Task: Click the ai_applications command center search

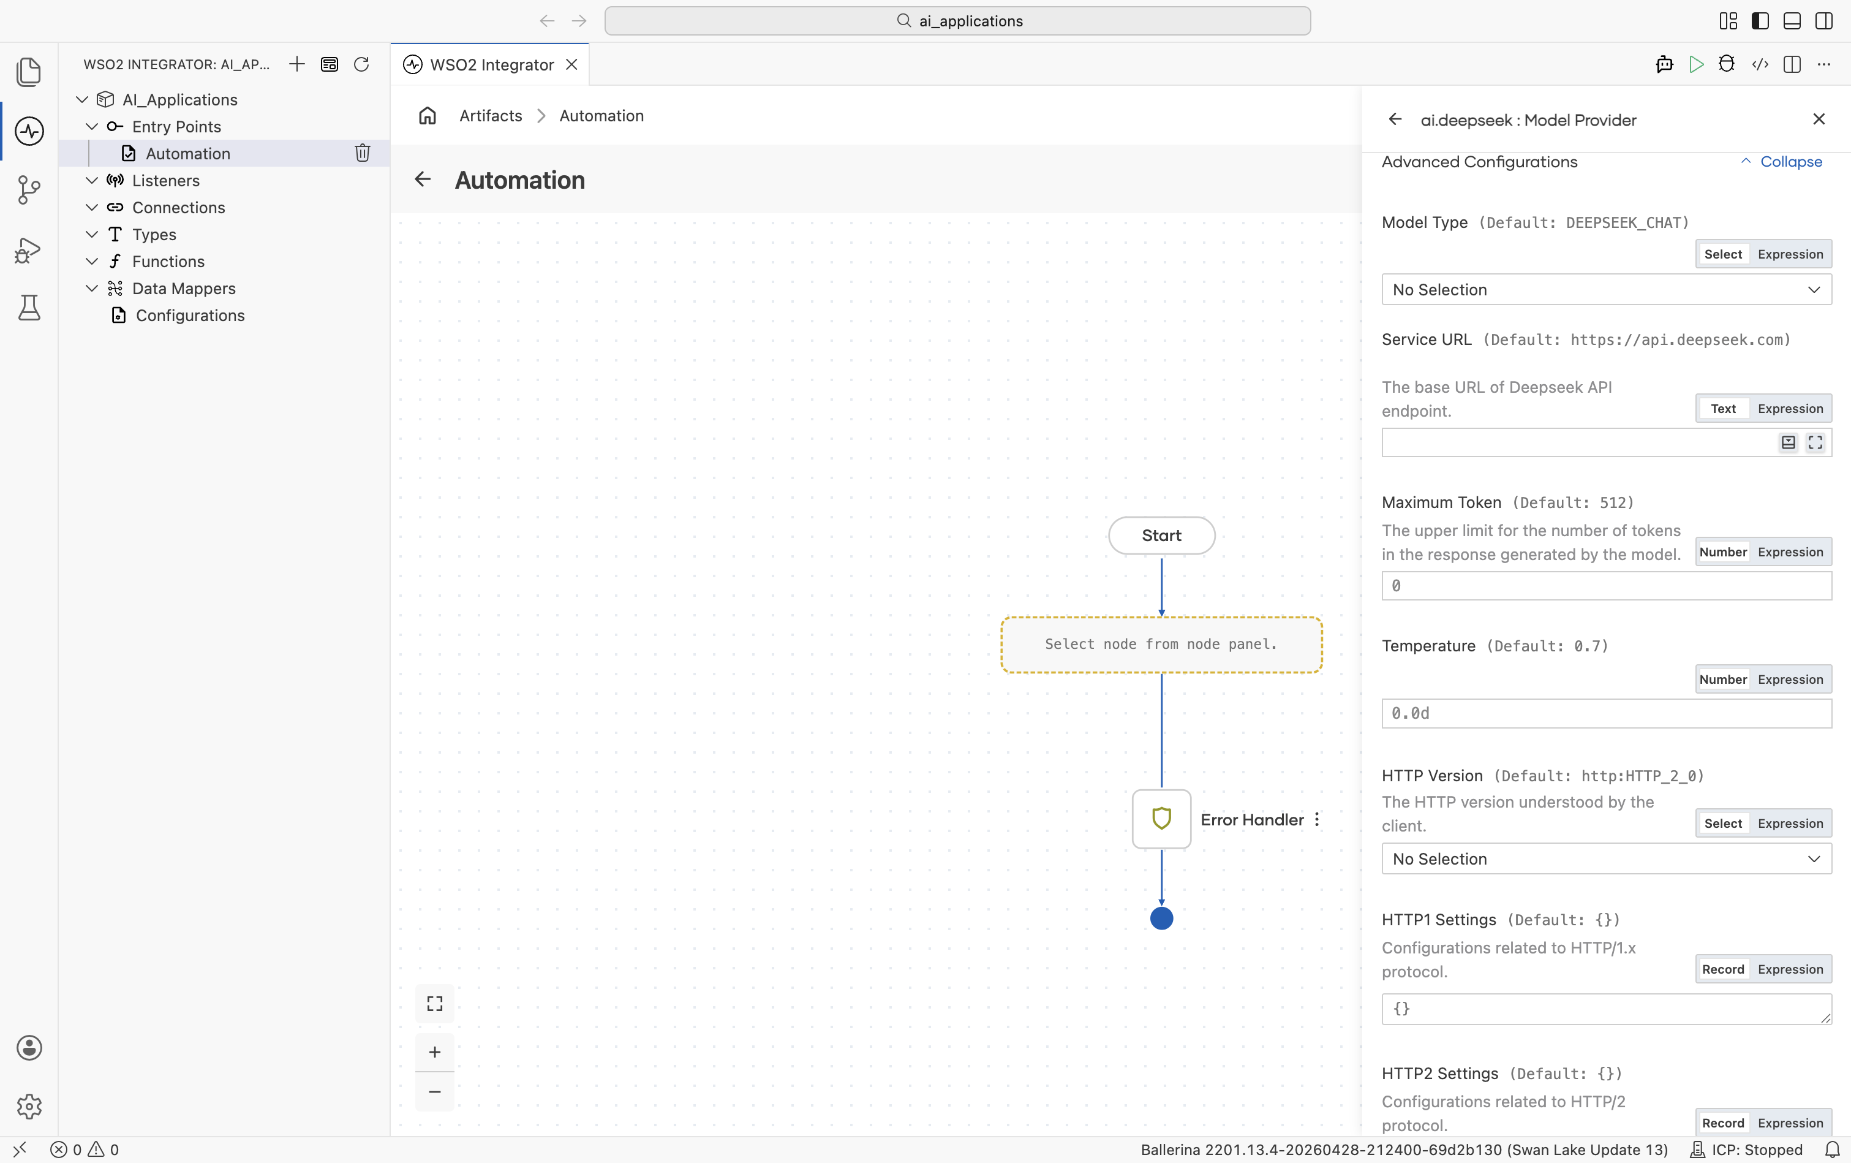Action: coord(957,21)
